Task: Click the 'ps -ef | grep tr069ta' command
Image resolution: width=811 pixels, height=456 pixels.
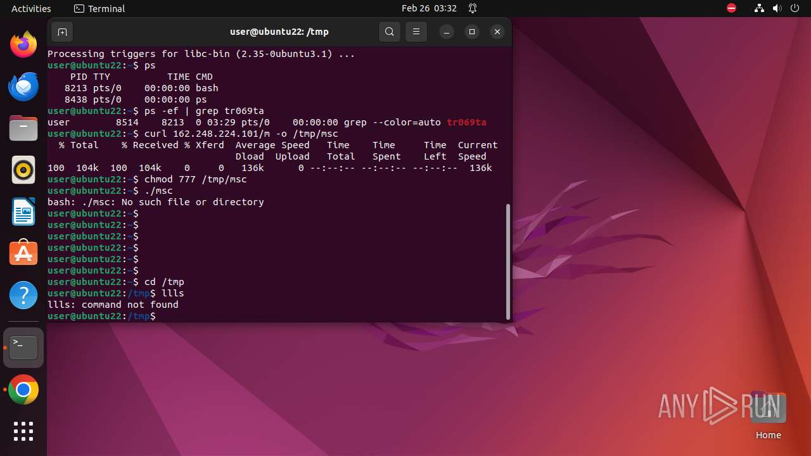Action: pyautogui.click(x=156, y=111)
